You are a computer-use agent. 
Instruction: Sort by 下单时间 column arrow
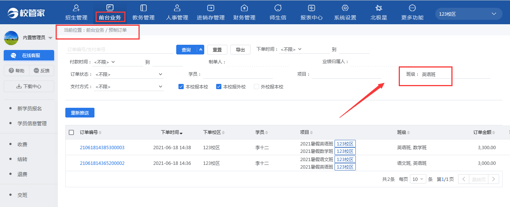[181, 133]
